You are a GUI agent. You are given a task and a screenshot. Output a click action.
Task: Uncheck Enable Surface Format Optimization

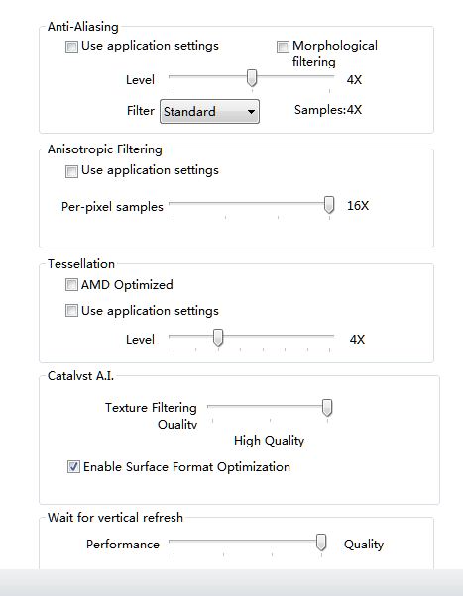pos(73,466)
